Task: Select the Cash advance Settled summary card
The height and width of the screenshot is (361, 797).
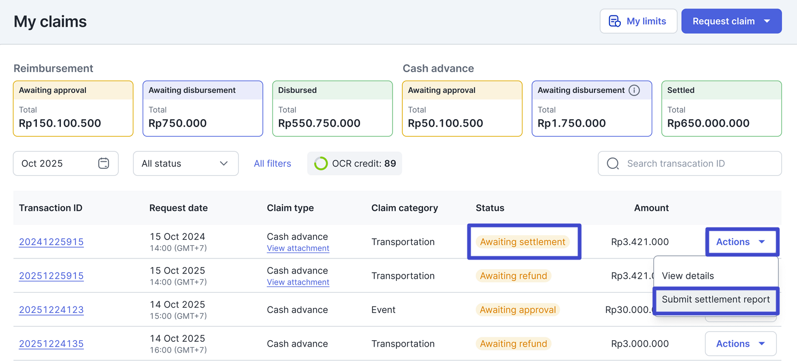Action: (x=721, y=108)
